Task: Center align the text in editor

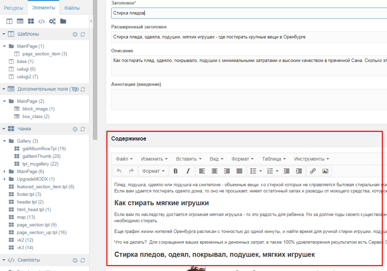Action: click(x=214, y=171)
